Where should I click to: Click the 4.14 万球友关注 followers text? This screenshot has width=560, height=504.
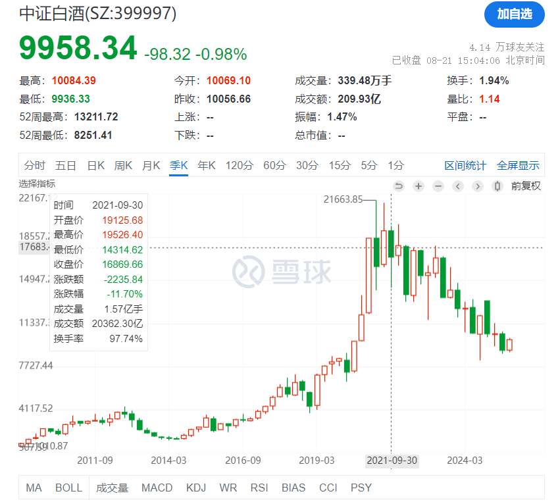tap(507, 47)
